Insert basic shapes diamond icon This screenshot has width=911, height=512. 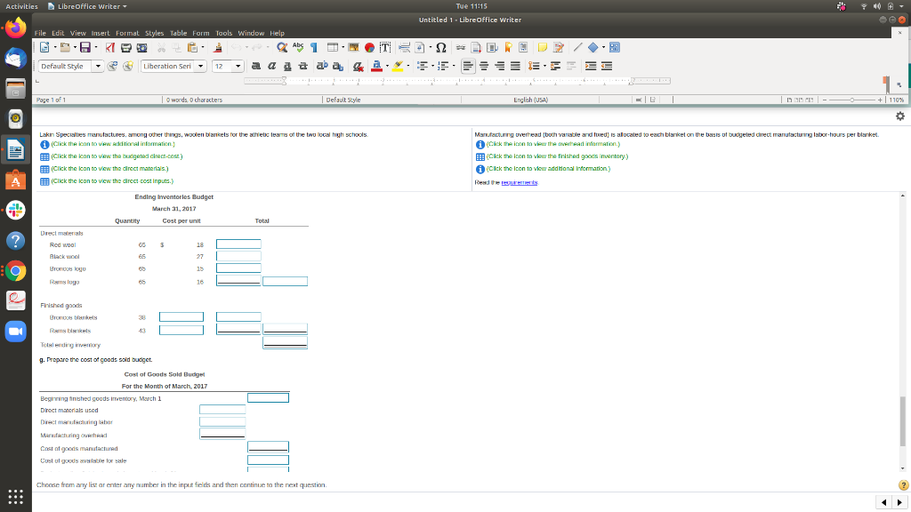pos(593,48)
